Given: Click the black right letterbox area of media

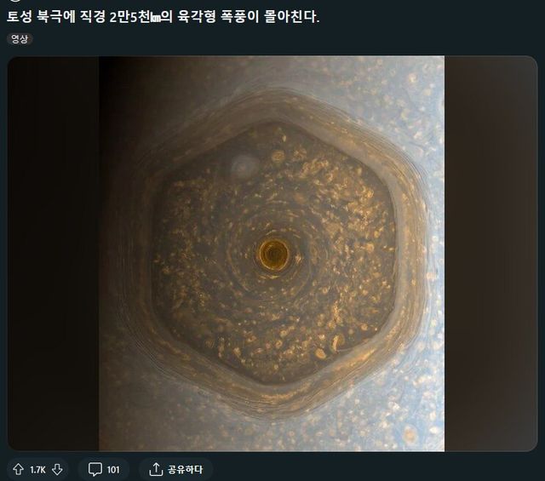Looking at the screenshot, I should (490, 254).
